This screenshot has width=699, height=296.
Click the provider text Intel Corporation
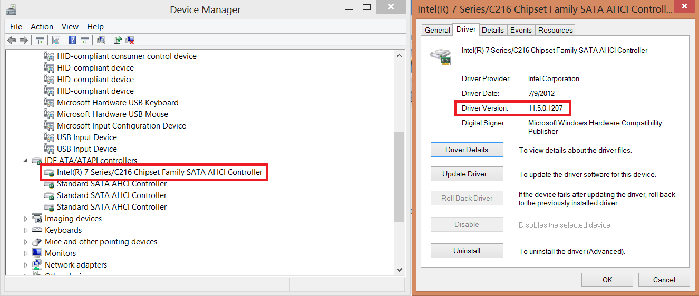(554, 78)
